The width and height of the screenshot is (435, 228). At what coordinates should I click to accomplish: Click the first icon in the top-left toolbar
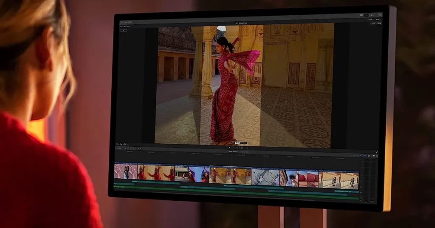pos(122,22)
